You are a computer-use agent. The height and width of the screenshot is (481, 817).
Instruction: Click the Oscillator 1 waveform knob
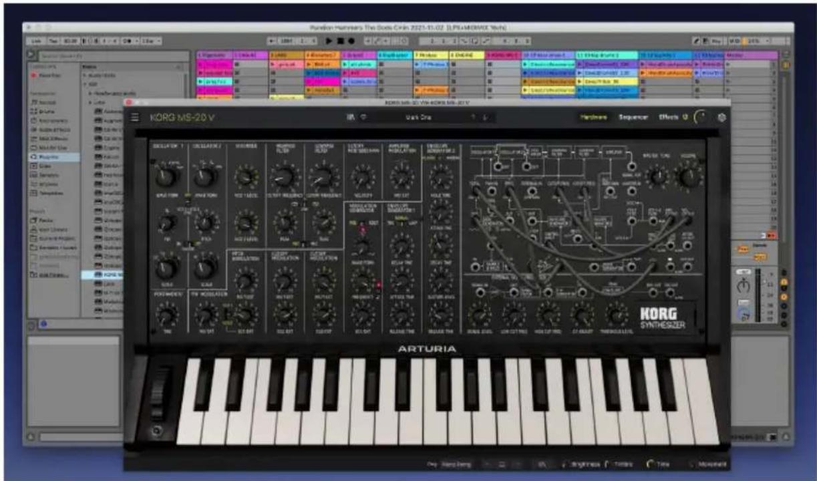point(165,177)
